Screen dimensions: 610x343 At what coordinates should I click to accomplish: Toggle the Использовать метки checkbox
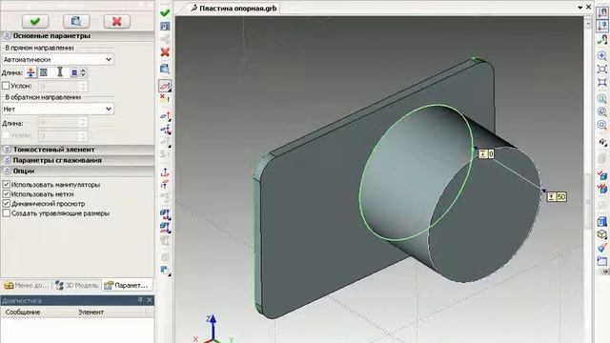6,193
